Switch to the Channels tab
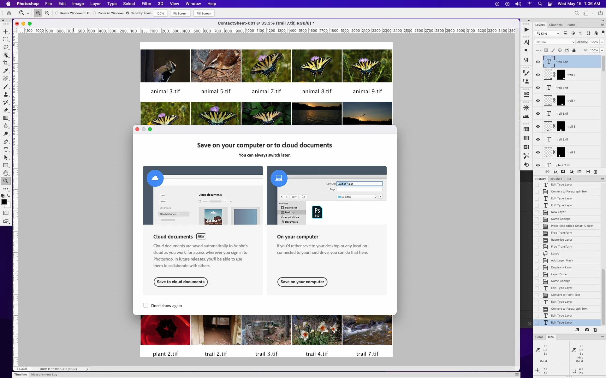 (x=555, y=25)
